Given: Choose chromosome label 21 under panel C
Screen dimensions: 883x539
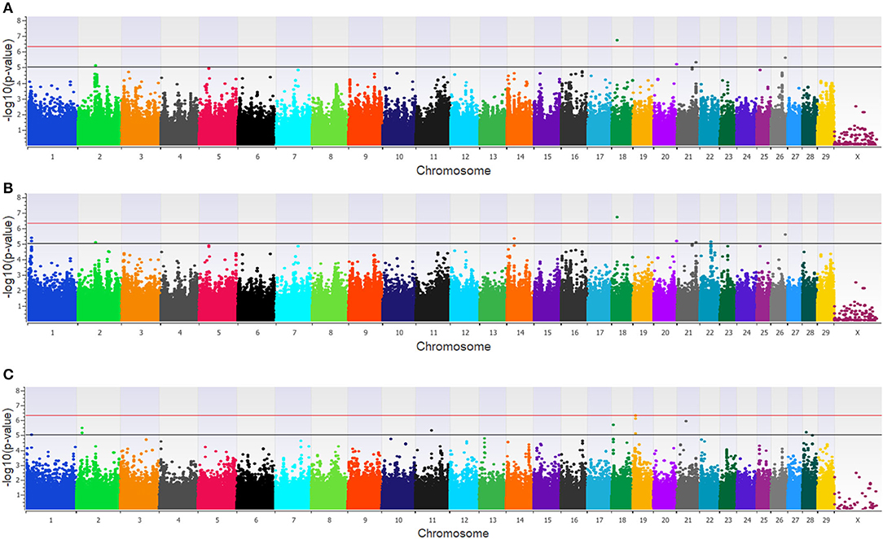Looking at the screenshot, I should coord(688,520).
